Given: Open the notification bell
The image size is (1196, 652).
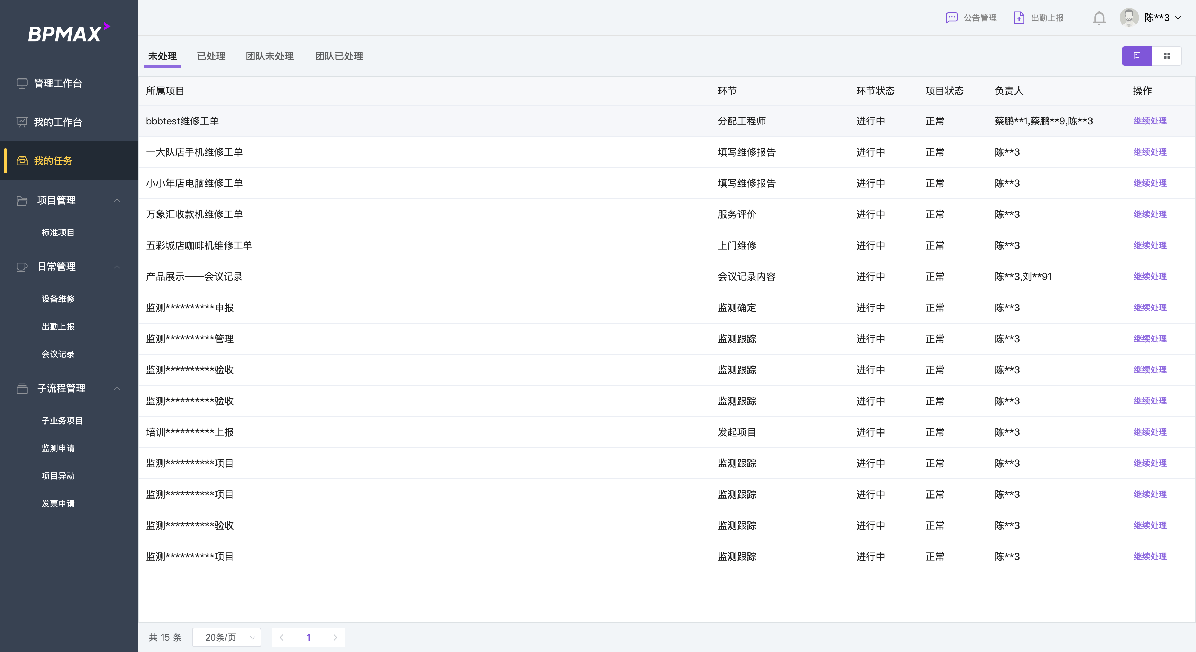Looking at the screenshot, I should pyautogui.click(x=1099, y=18).
